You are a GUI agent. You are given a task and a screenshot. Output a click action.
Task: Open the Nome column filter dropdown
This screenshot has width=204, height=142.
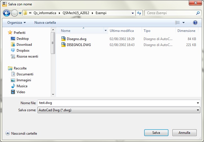click(x=106, y=30)
